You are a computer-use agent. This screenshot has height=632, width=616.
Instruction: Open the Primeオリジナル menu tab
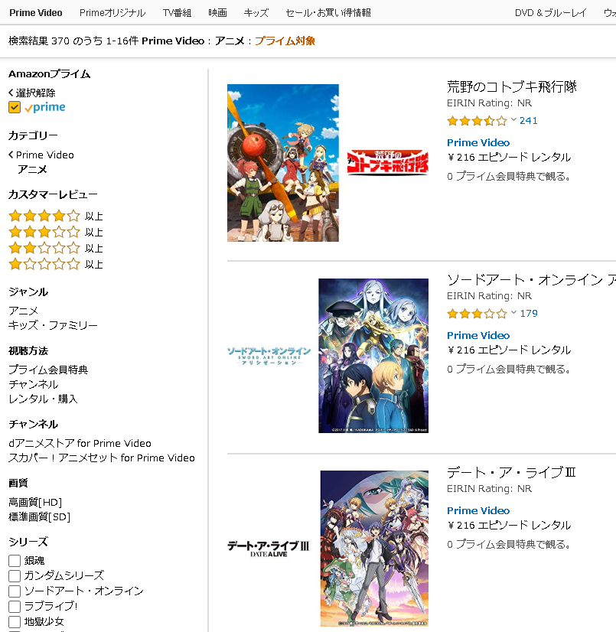112,13
